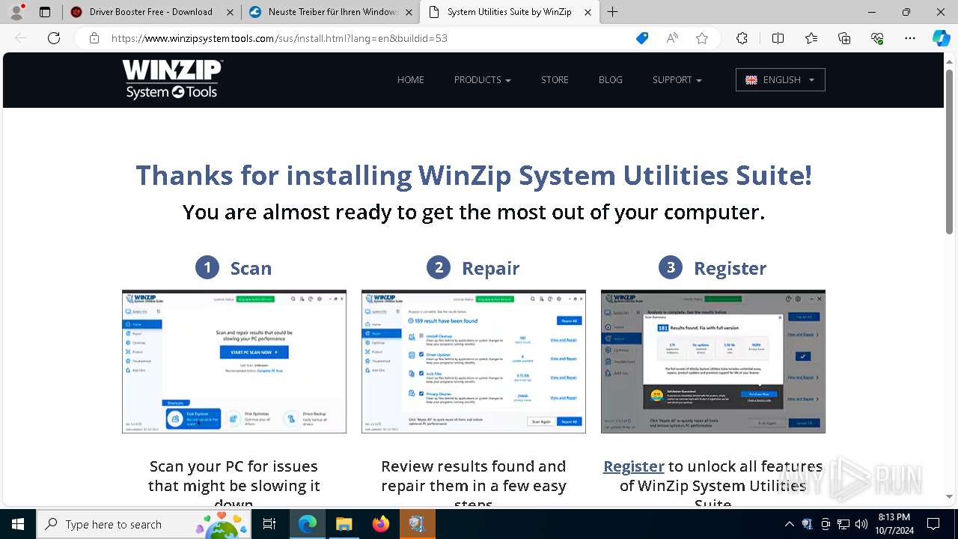
Task: Expand the PRODUCTS dropdown menu
Action: coord(483,80)
